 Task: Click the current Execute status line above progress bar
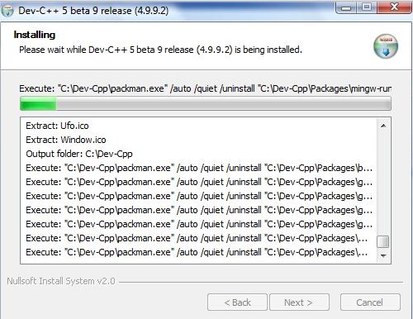click(205, 88)
